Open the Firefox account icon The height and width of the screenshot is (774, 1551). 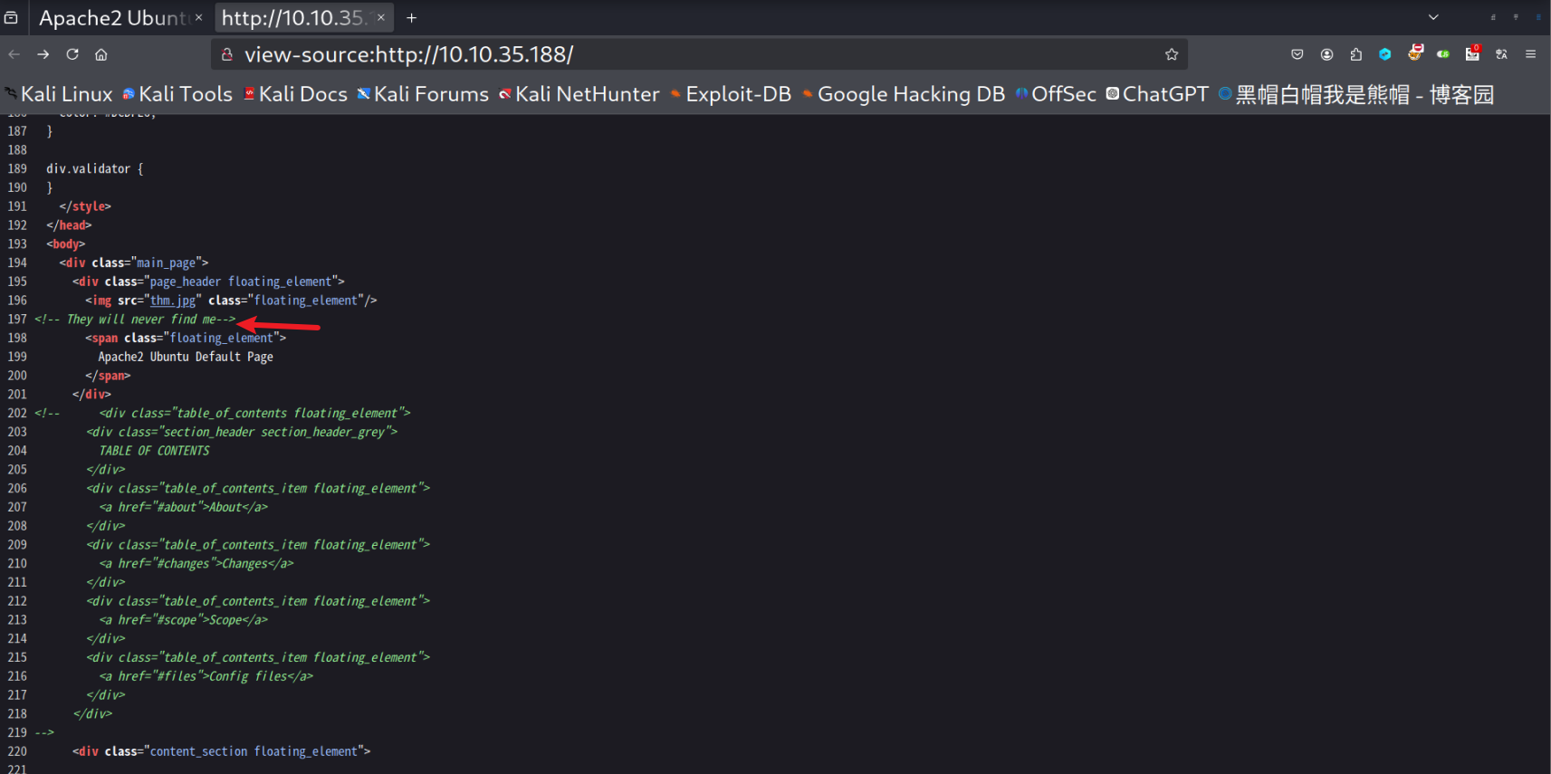click(1326, 54)
